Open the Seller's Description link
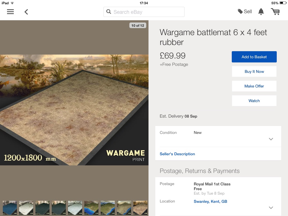The width and height of the screenshot is (288, 216). 177,154
